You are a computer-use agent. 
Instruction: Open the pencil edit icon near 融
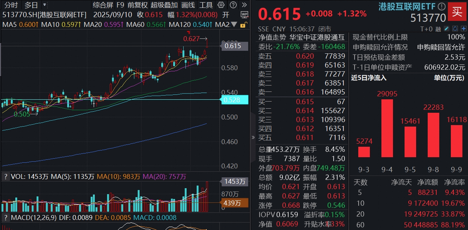(x=446, y=28)
